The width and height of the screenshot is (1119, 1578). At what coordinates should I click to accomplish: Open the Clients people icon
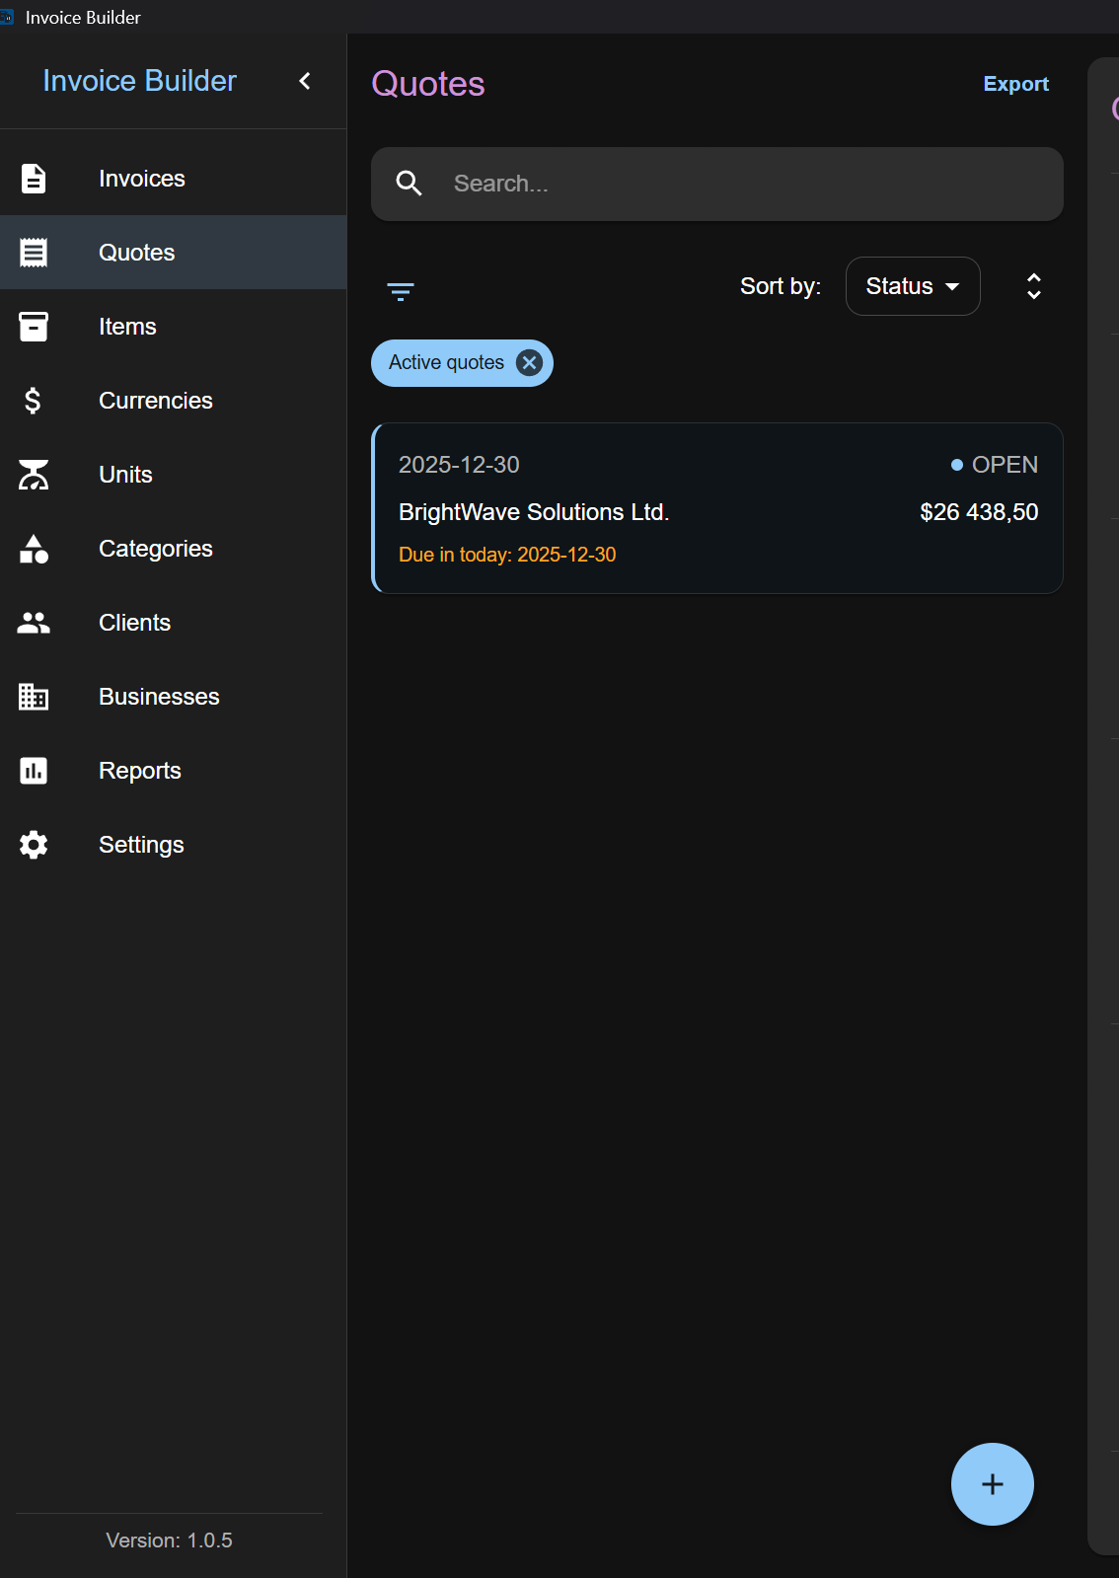[34, 623]
